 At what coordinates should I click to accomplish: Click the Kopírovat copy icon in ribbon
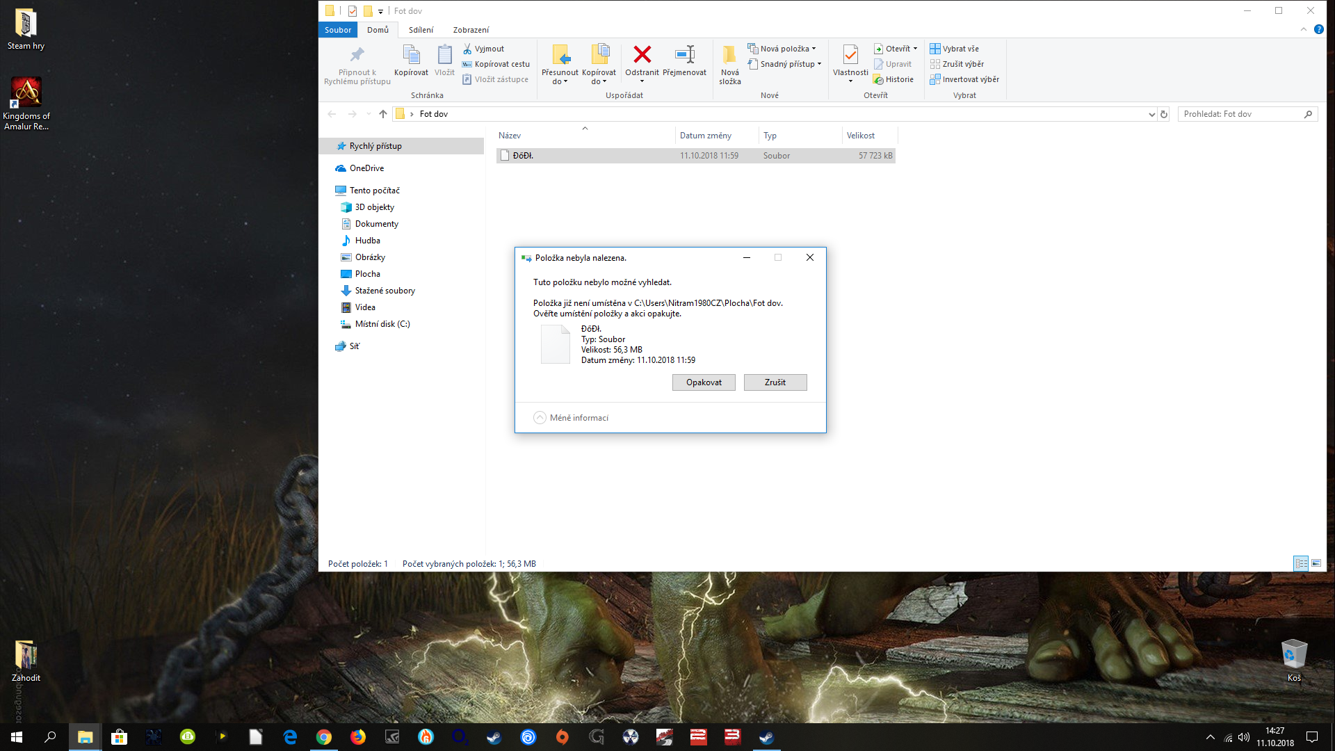411,55
